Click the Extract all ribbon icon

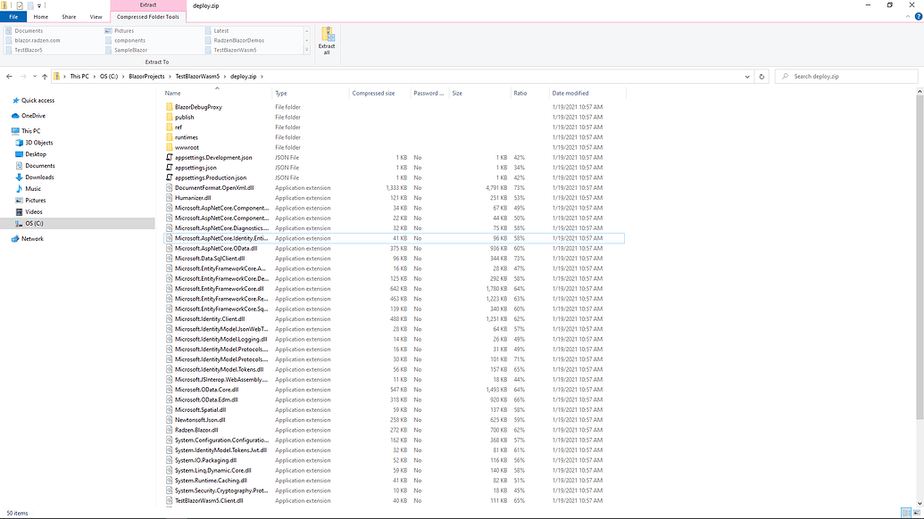(326, 38)
